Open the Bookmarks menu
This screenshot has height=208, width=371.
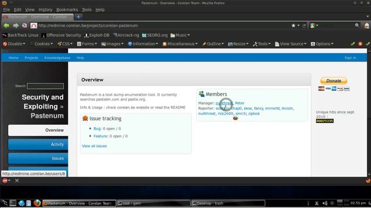click(x=67, y=10)
